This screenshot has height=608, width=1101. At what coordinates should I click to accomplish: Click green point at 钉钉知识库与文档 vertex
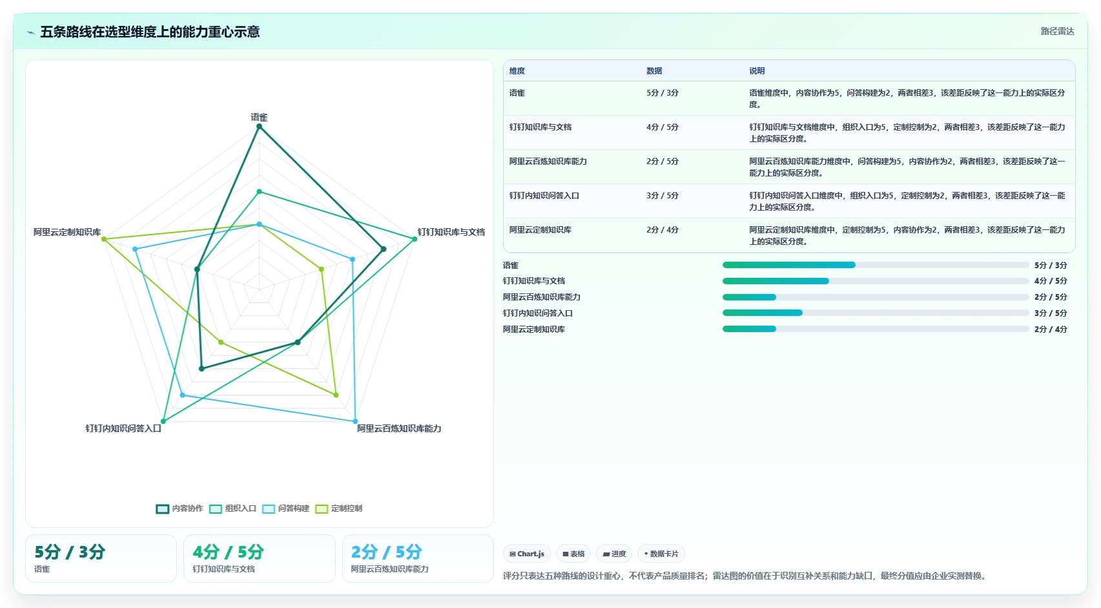click(x=415, y=239)
